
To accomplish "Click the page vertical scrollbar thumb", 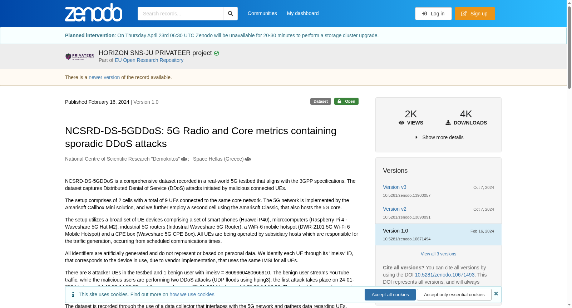I will tap(569, 48).
